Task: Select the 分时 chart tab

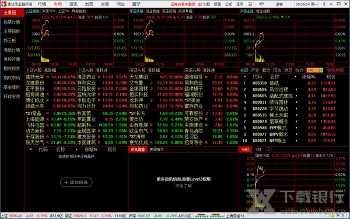Action: 246,150
